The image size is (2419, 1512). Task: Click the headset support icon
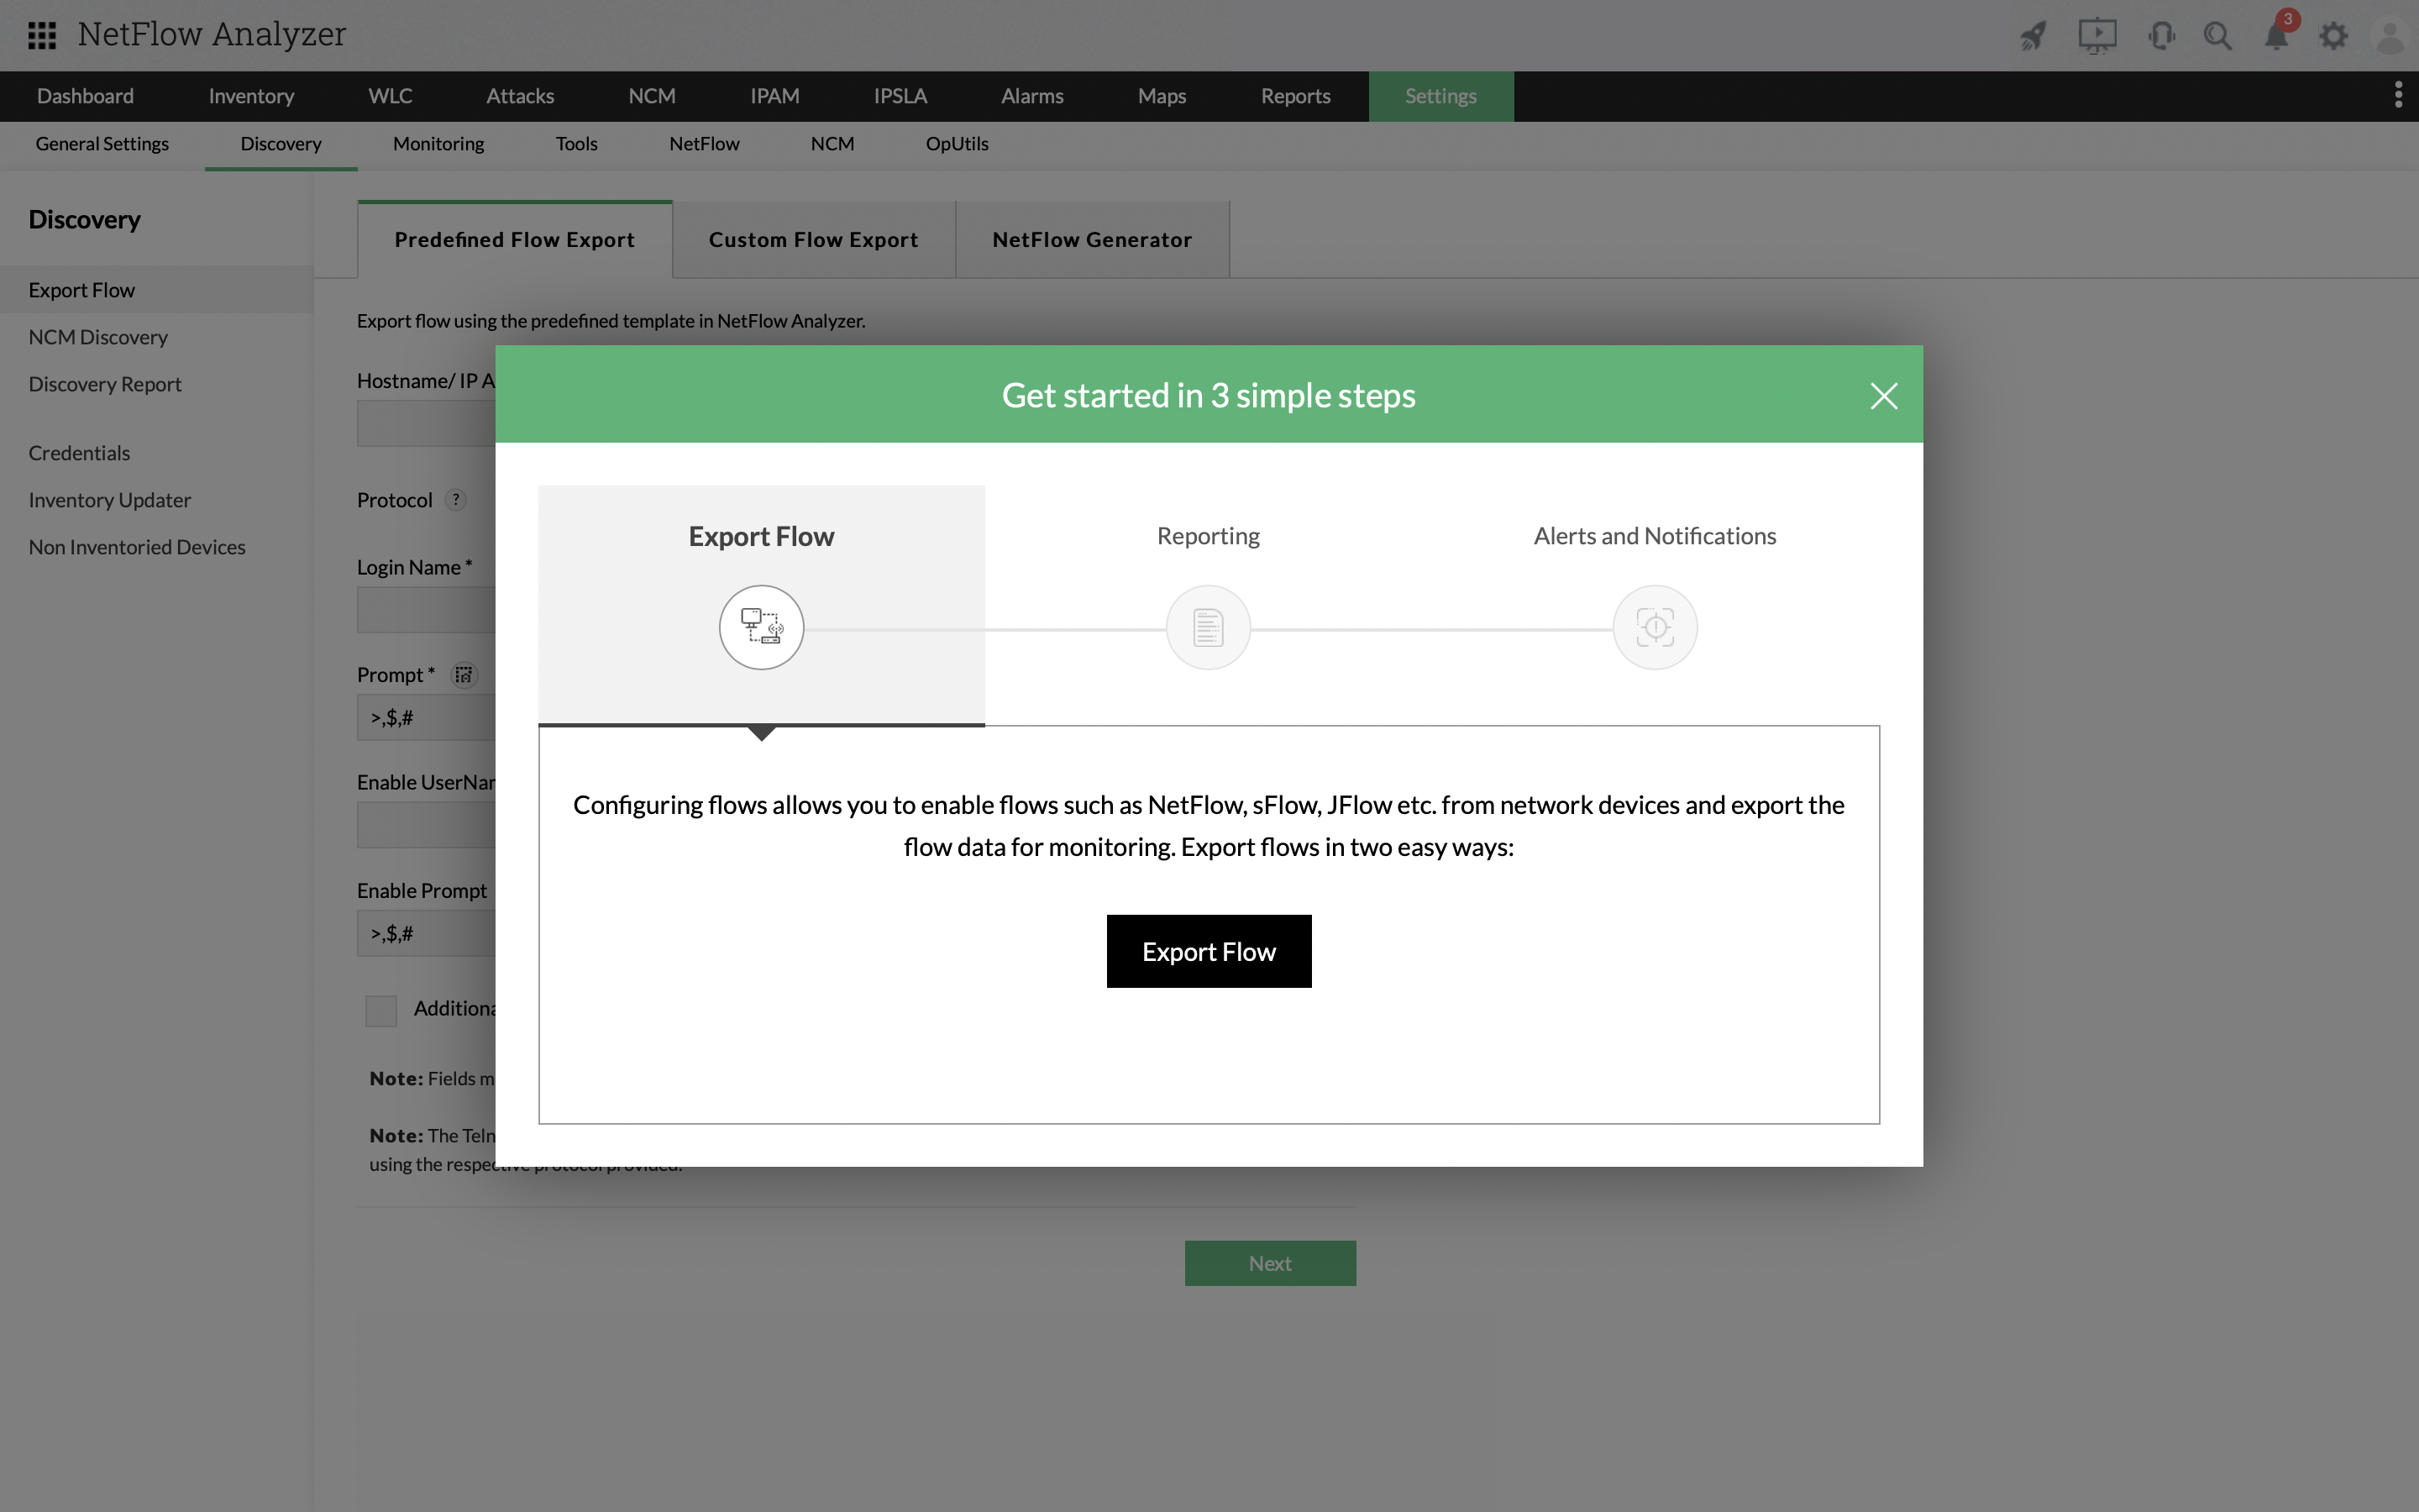point(2160,37)
